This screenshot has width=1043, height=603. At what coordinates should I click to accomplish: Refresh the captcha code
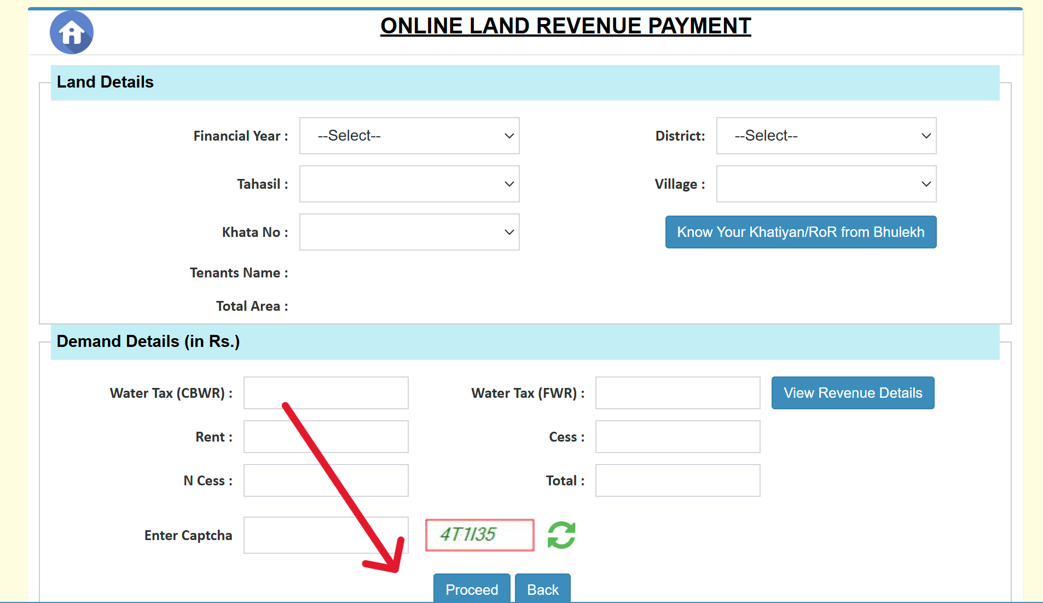click(x=561, y=535)
